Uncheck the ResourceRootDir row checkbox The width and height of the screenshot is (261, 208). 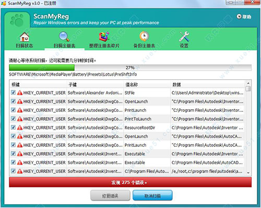click(x=13, y=128)
